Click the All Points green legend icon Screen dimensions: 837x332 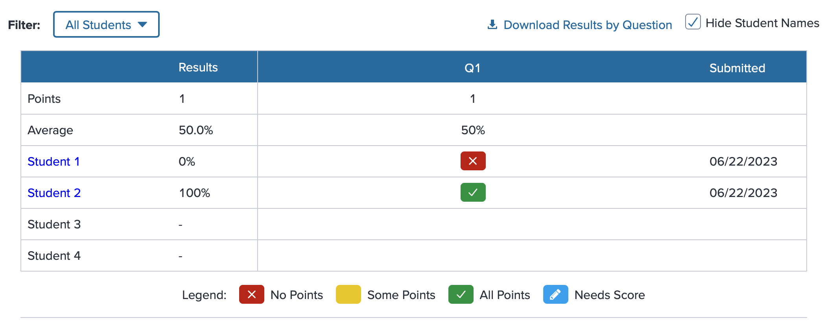click(461, 294)
